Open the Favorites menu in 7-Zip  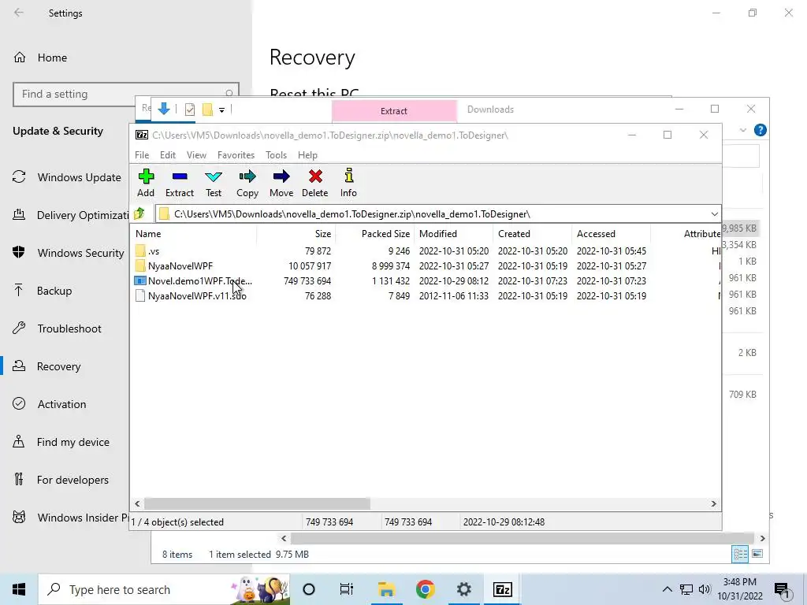[x=236, y=155]
